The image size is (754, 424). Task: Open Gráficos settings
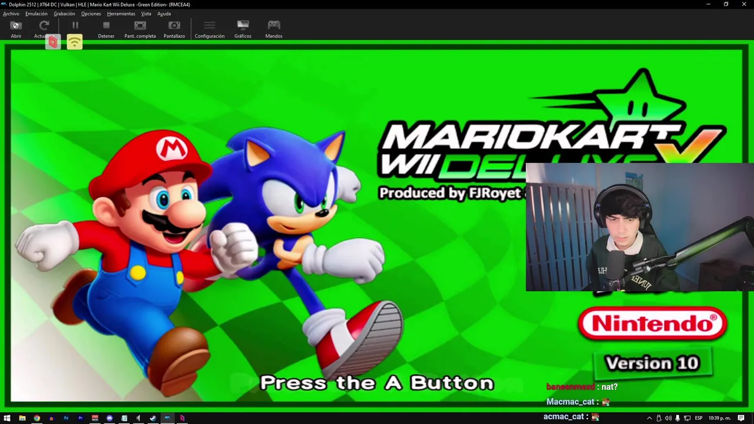(243, 29)
